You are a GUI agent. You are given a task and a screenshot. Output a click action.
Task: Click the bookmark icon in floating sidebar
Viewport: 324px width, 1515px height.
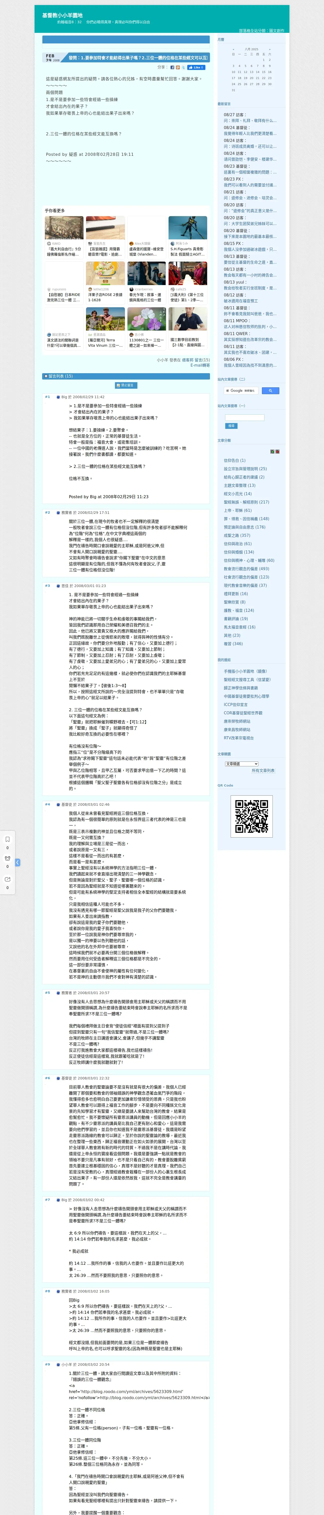coord(8,839)
